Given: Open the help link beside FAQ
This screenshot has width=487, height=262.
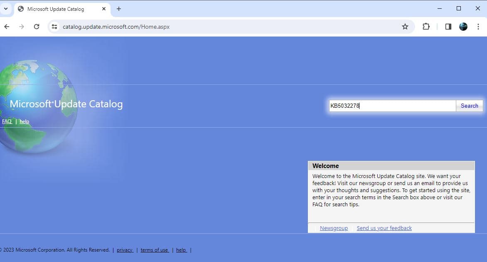Looking at the screenshot, I should (x=24, y=121).
